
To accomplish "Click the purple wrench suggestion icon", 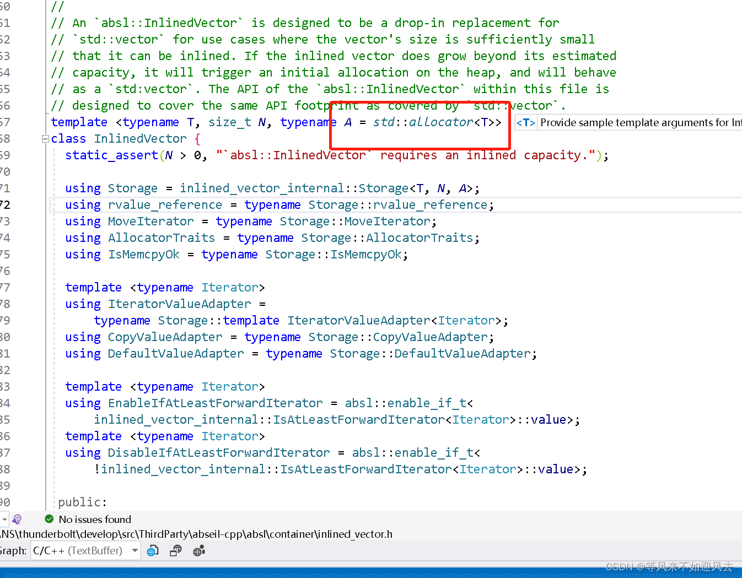I will coord(17,520).
